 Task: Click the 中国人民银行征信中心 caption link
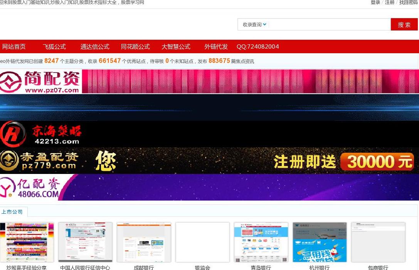85,267
